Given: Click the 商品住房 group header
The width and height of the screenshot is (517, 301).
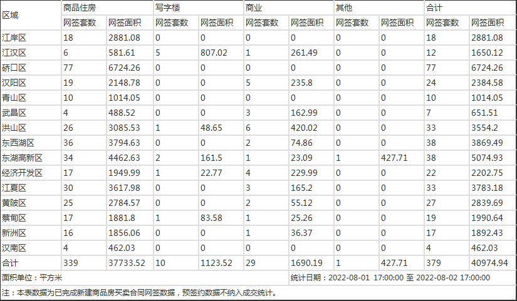Looking at the screenshot, I should 80,8.
